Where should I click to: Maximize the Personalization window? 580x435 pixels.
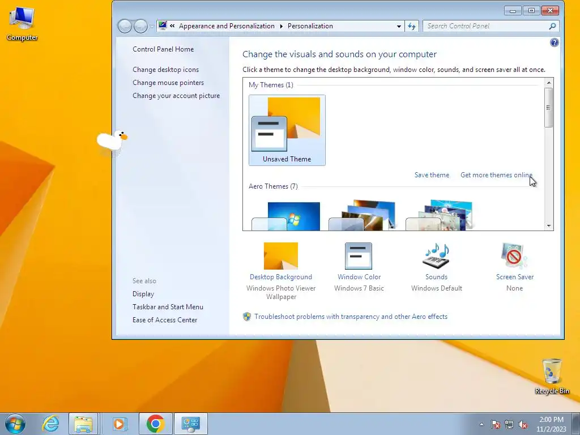[531, 11]
